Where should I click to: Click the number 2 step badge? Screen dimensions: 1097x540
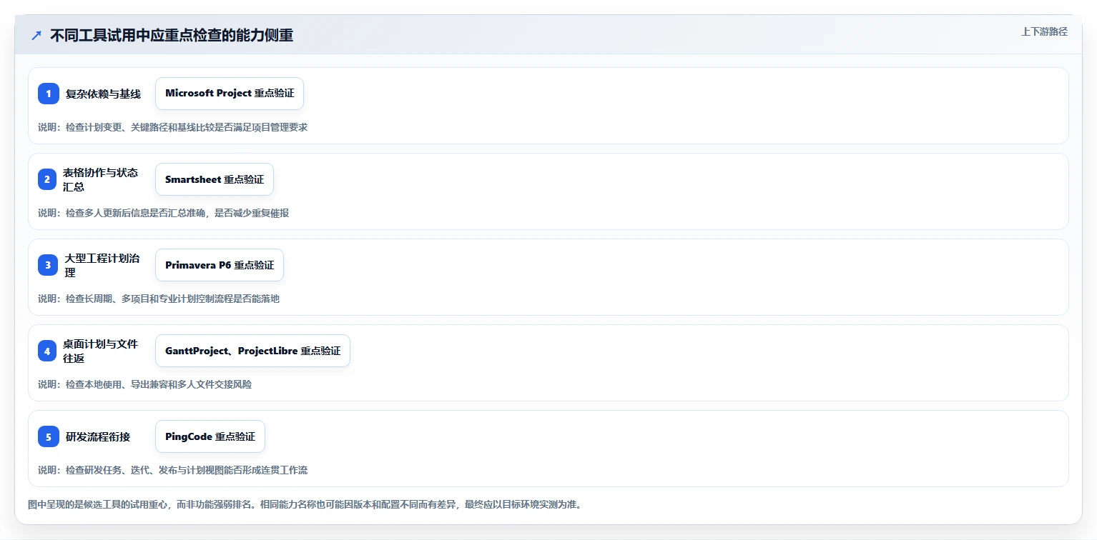[49, 179]
